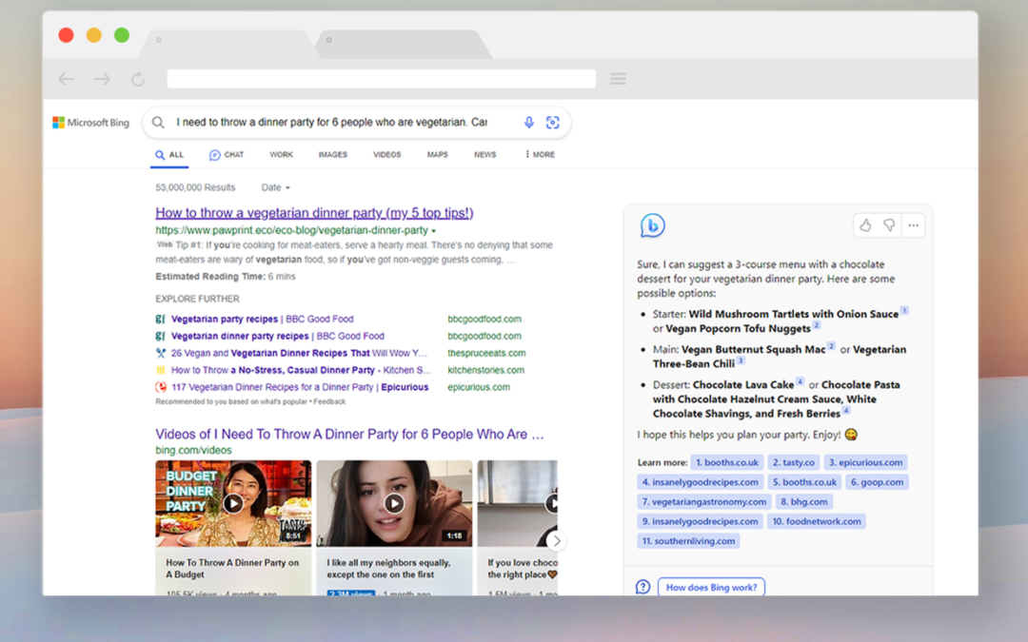Viewport: 1028px width, 642px height.
Task: Play the Budget Dinner Party video
Action: (233, 503)
